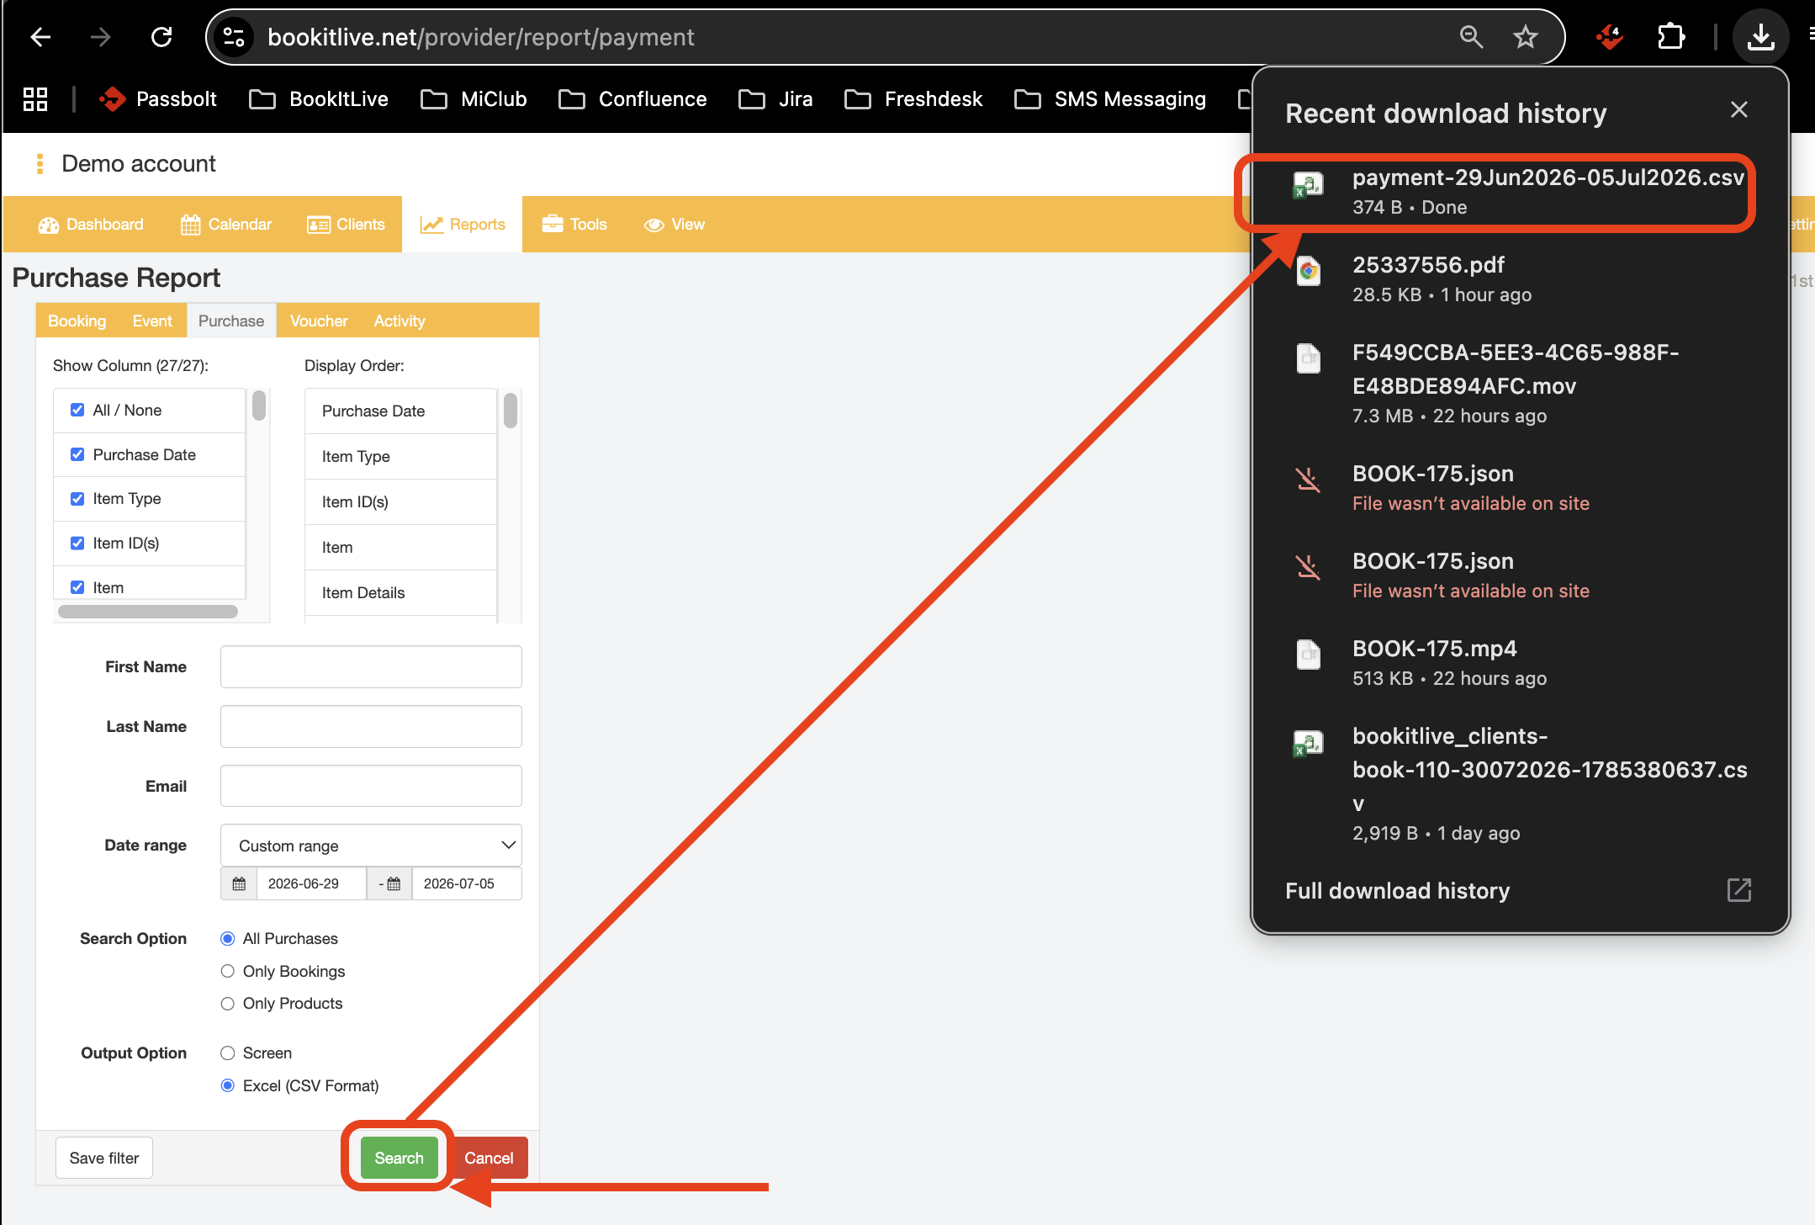
Task: Go to the Dashboard menu
Action: point(91,225)
